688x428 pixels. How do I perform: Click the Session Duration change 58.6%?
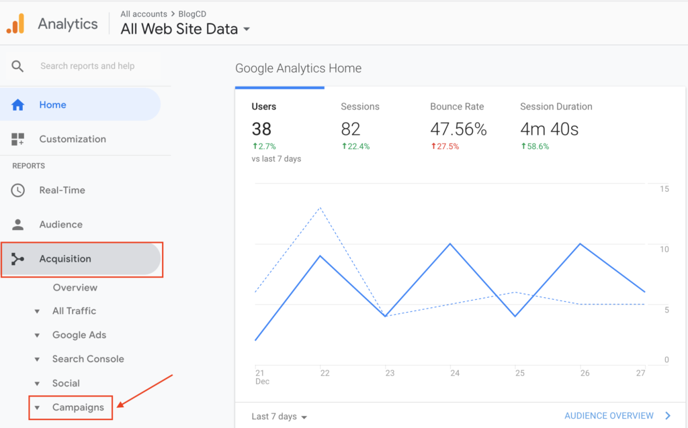(x=535, y=146)
